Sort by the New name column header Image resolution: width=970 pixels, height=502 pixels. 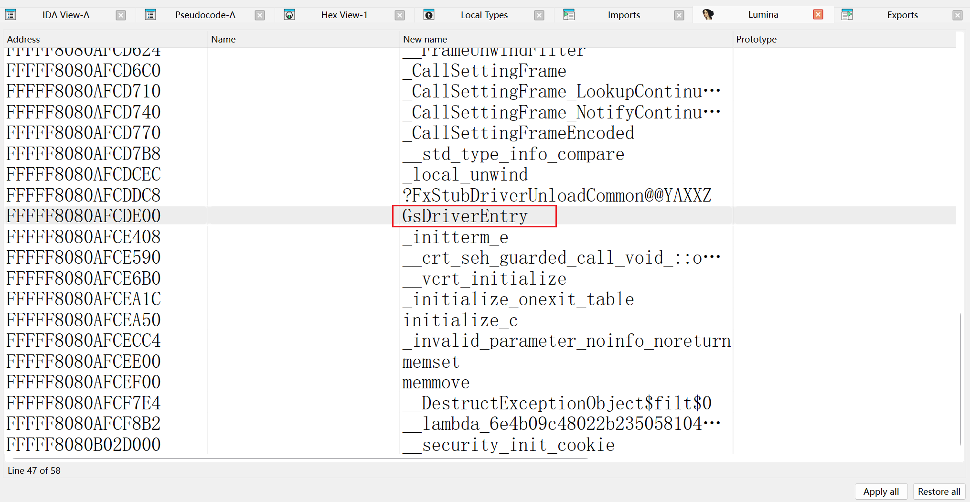point(425,39)
